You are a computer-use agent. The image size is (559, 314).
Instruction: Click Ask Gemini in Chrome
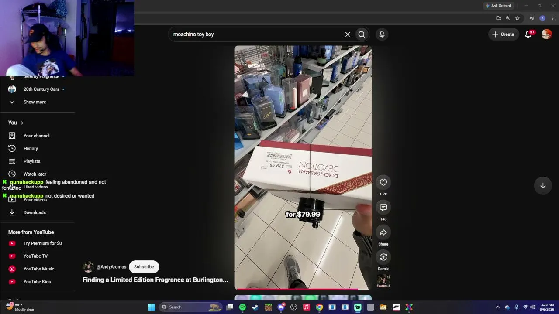point(498,6)
